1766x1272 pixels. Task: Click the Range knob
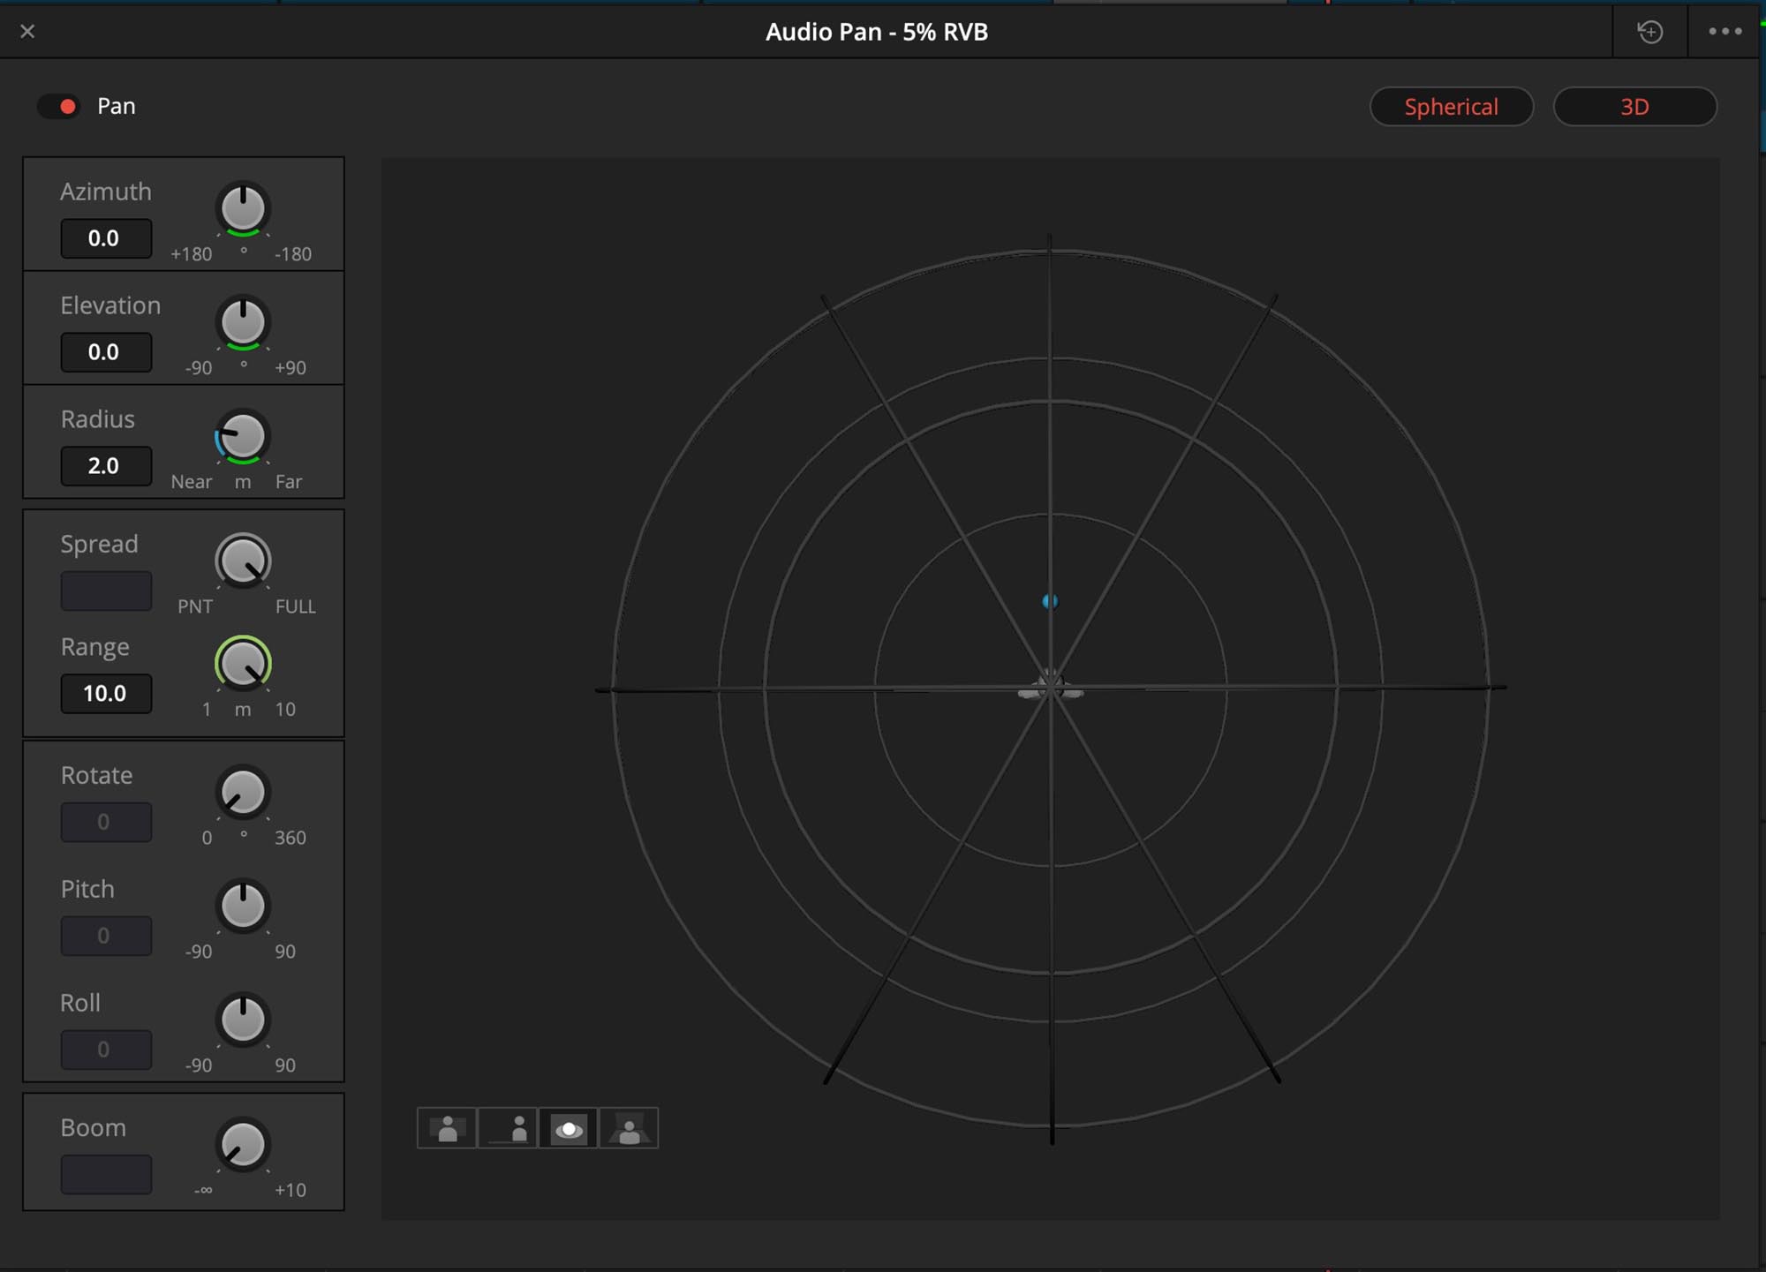tap(243, 664)
